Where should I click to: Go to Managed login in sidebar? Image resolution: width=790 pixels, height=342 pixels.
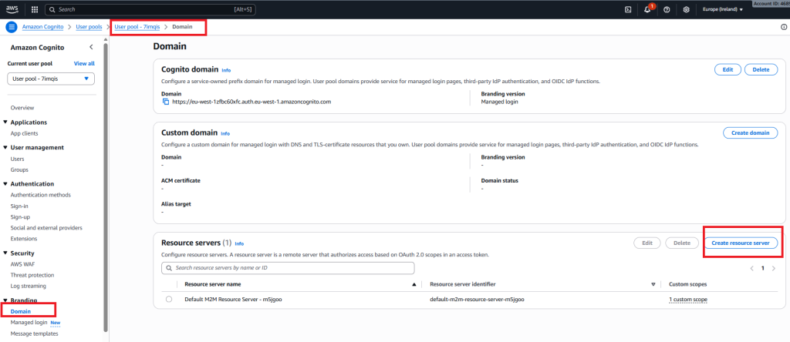28,322
